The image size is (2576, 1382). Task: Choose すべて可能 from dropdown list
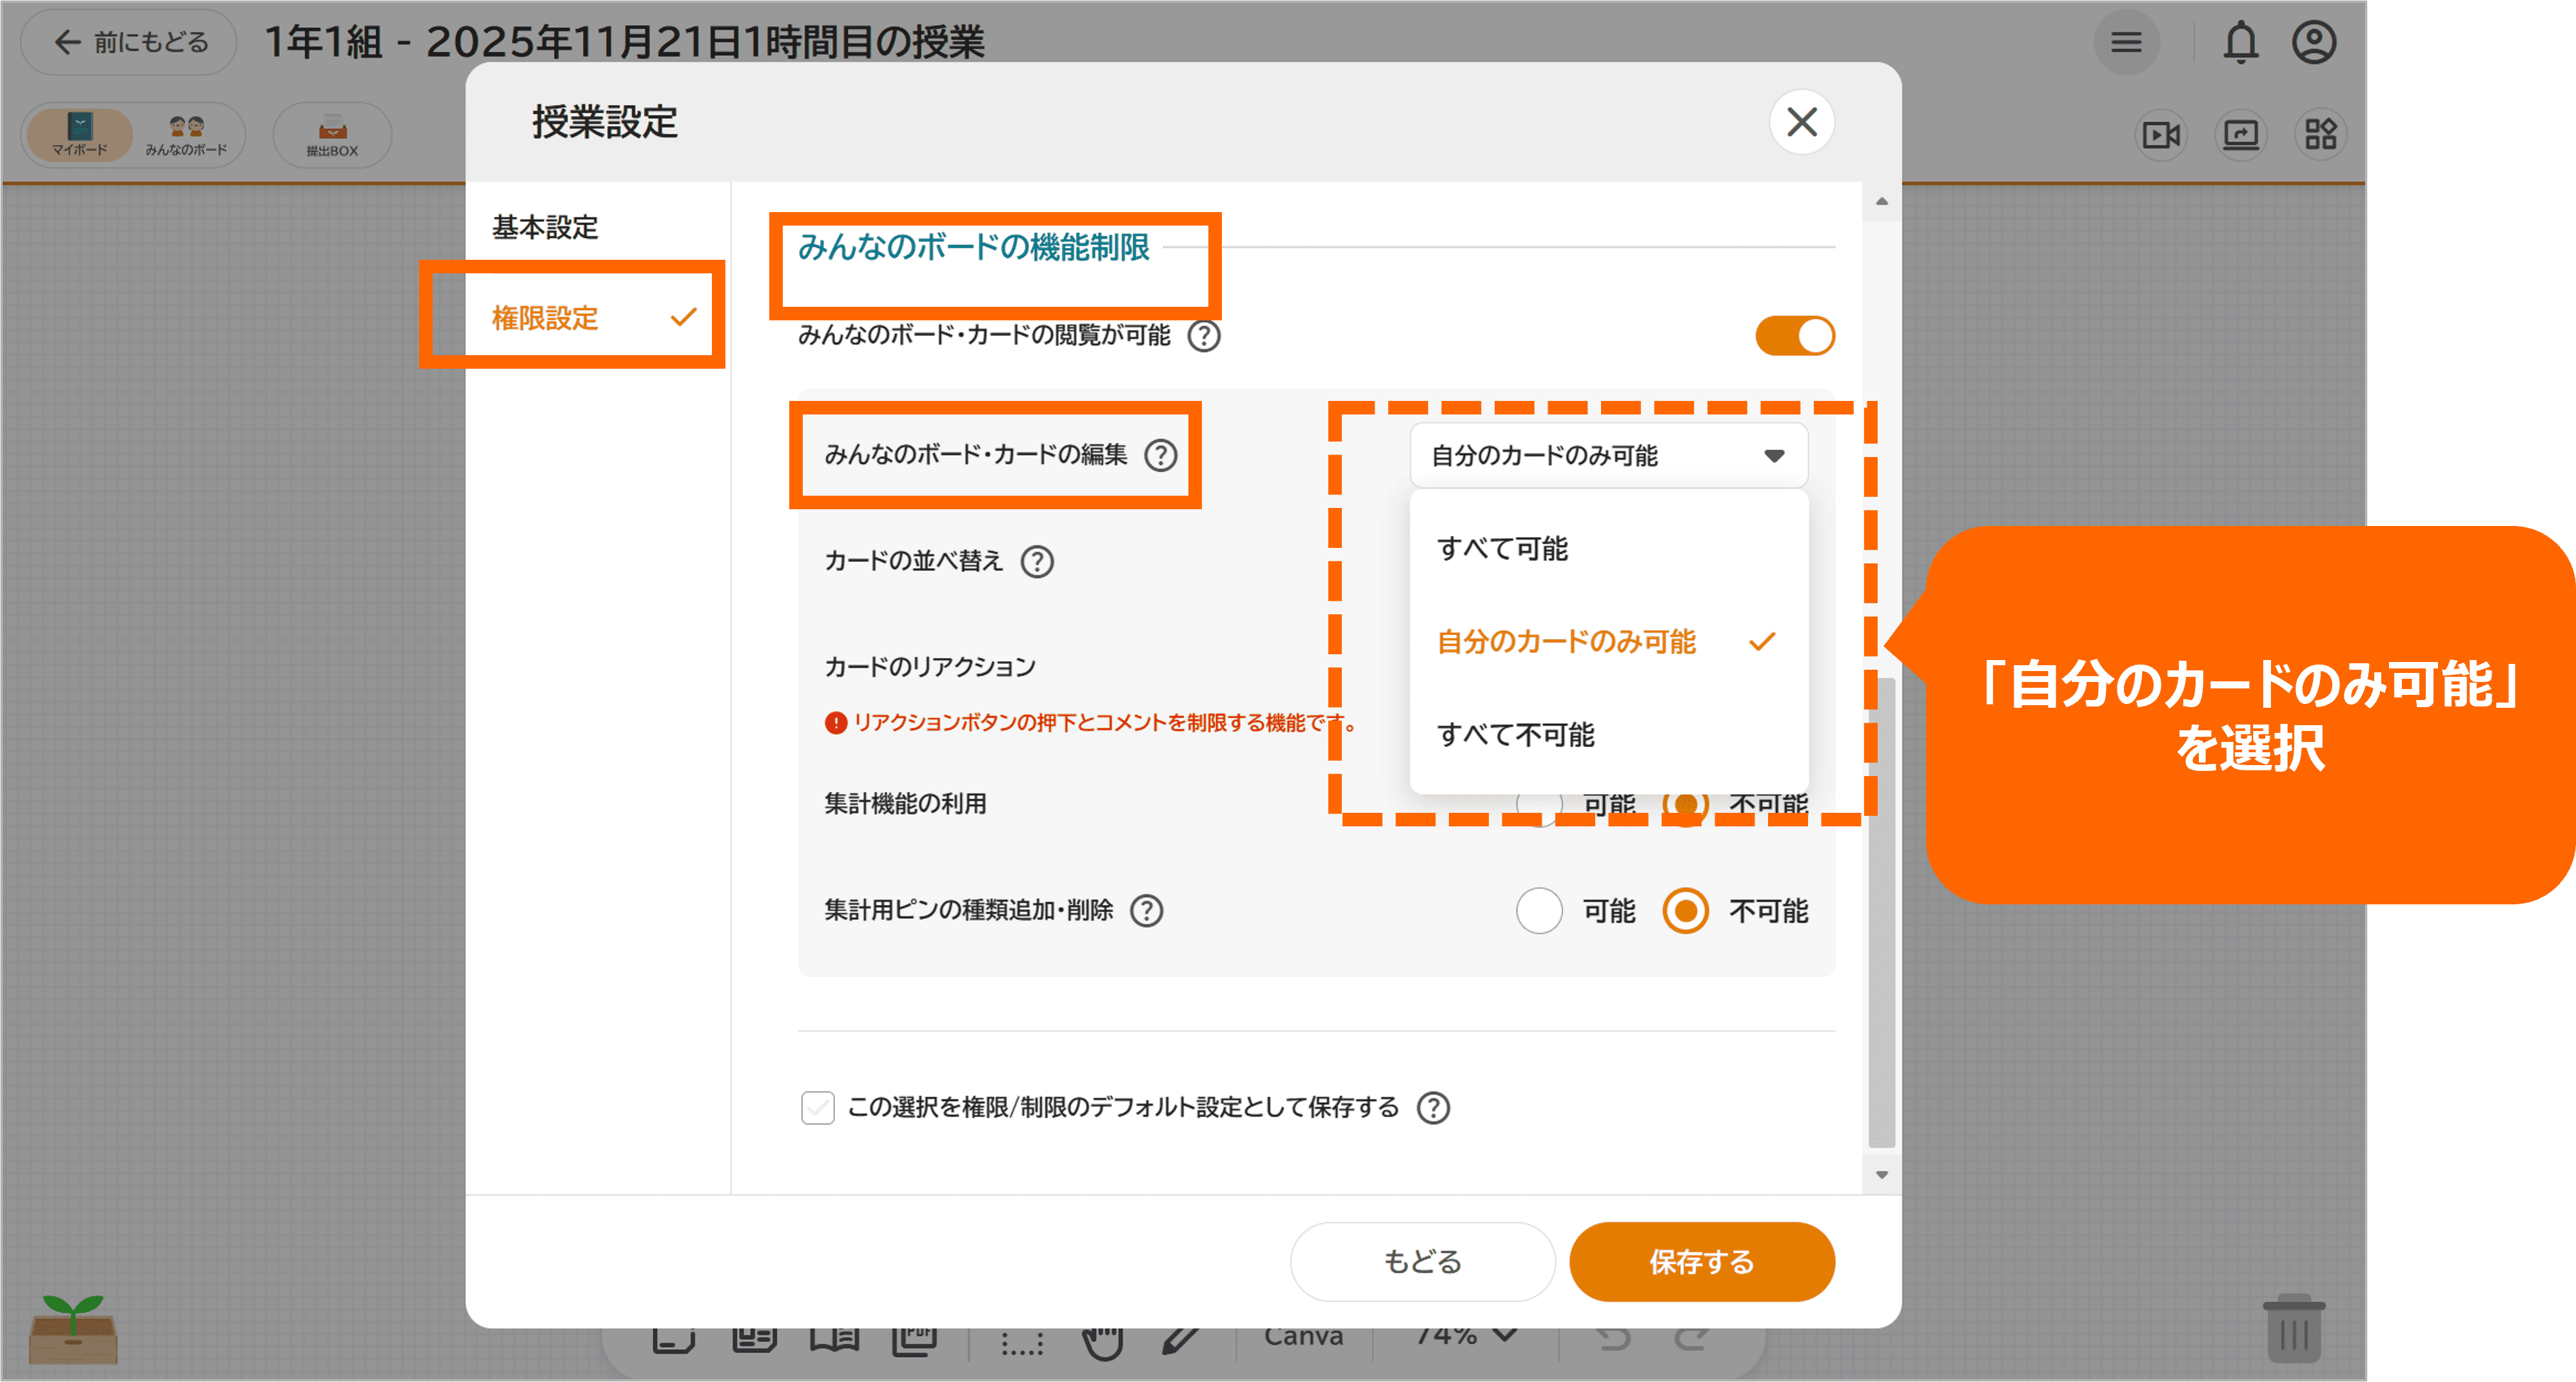point(1502,548)
